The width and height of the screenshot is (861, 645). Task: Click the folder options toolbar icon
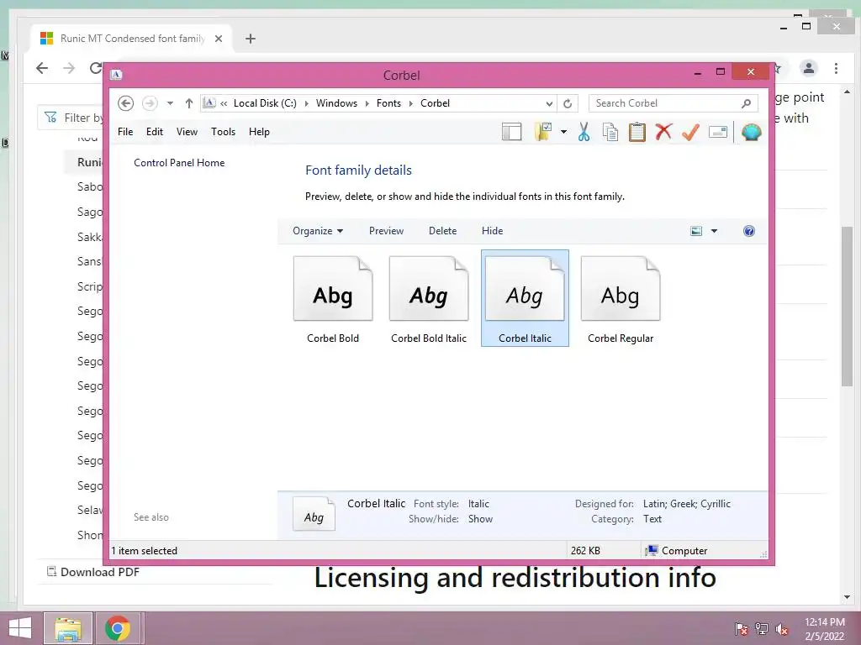(543, 132)
